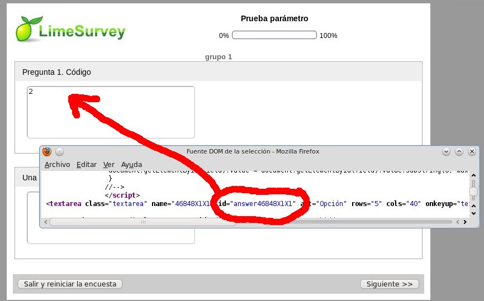
Task: Click the scroll-up arrow of the source view
Action: coord(473,175)
